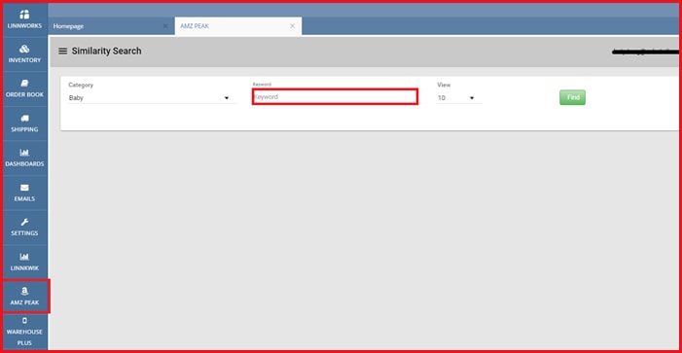Focus the Keyword input field

tap(335, 97)
